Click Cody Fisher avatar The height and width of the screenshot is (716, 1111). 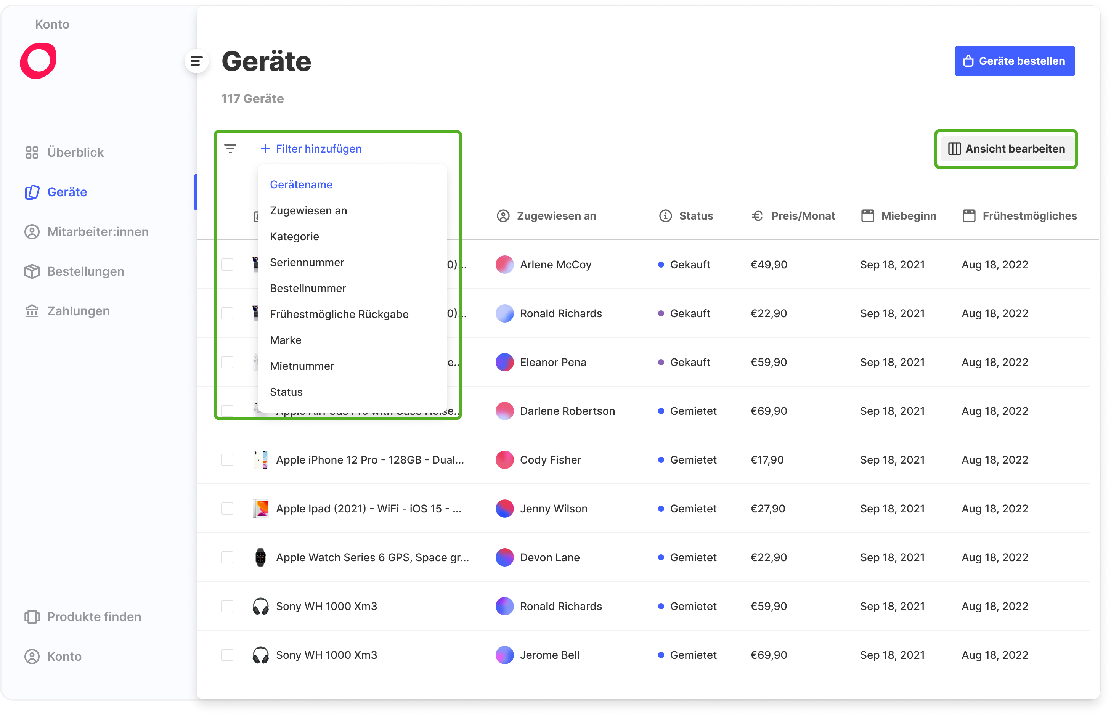[505, 460]
